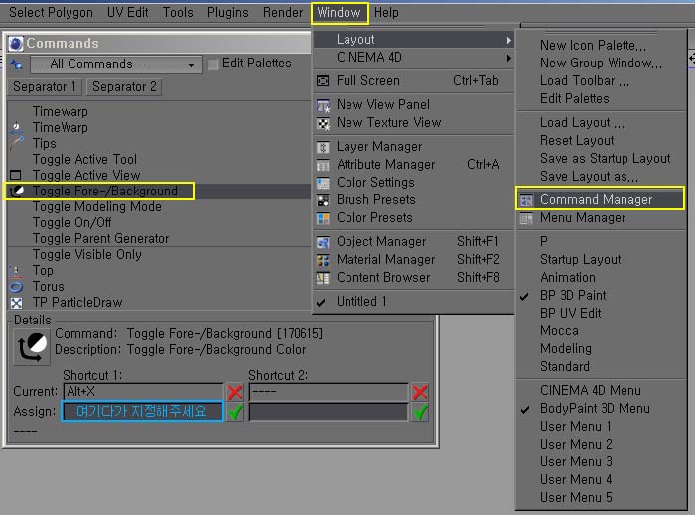
Task: Switch to the Modeling layout
Action: coord(566,349)
